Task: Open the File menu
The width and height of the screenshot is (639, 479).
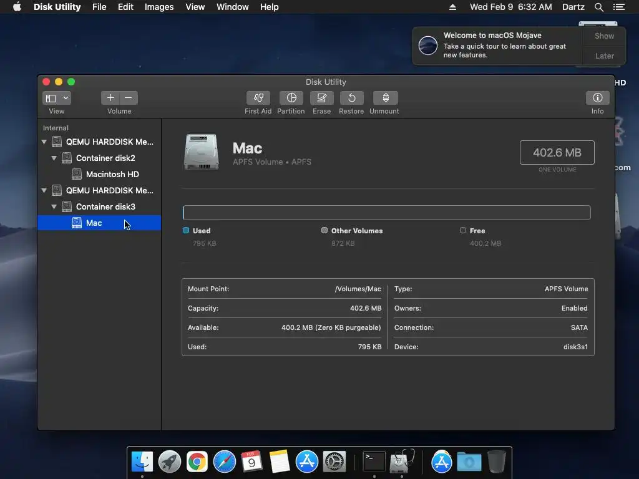Action: (99, 7)
